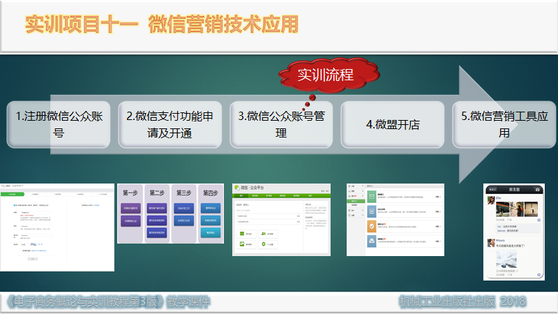Click the camera icon in 朋友圈 screenshot
Image resolution: width=558 pixels, height=314 pixels.
pos(537,189)
